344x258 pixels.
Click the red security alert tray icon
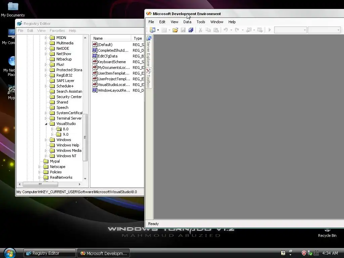tap(304, 253)
